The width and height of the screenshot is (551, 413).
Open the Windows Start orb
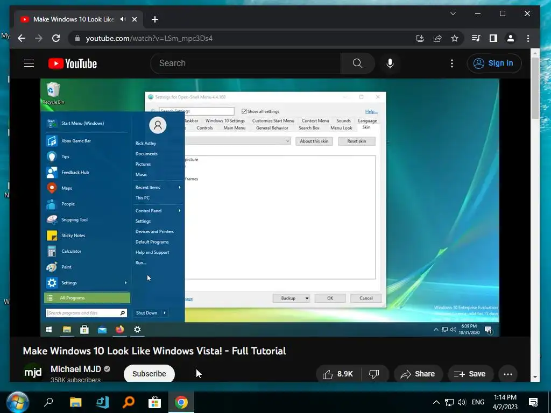tap(18, 402)
